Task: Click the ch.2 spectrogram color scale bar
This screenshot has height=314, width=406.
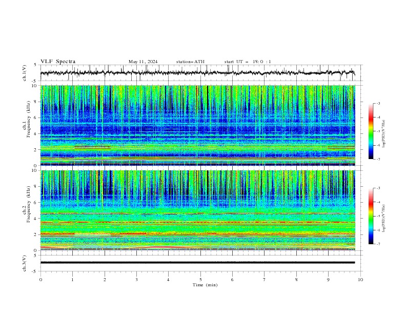Action: coord(371,216)
